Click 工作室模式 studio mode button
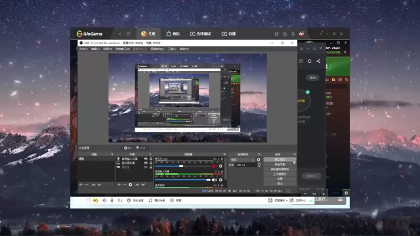The width and height of the screenshot is (420, 236). coord(280,174)
